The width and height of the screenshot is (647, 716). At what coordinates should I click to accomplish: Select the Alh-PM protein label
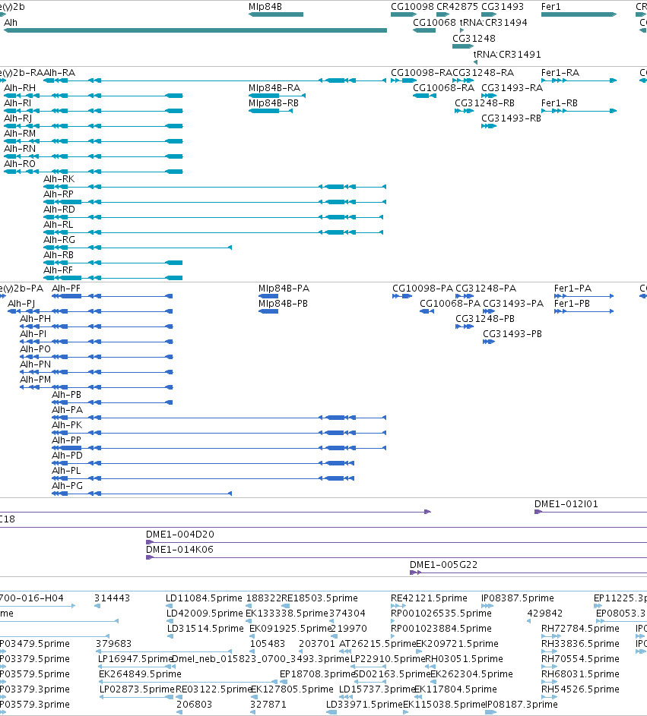click(35, 380)
